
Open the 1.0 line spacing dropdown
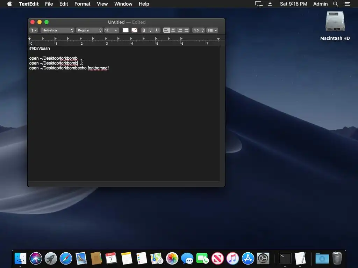coord(198,30)
